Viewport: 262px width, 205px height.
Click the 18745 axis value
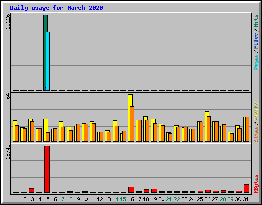coord(8,152)
